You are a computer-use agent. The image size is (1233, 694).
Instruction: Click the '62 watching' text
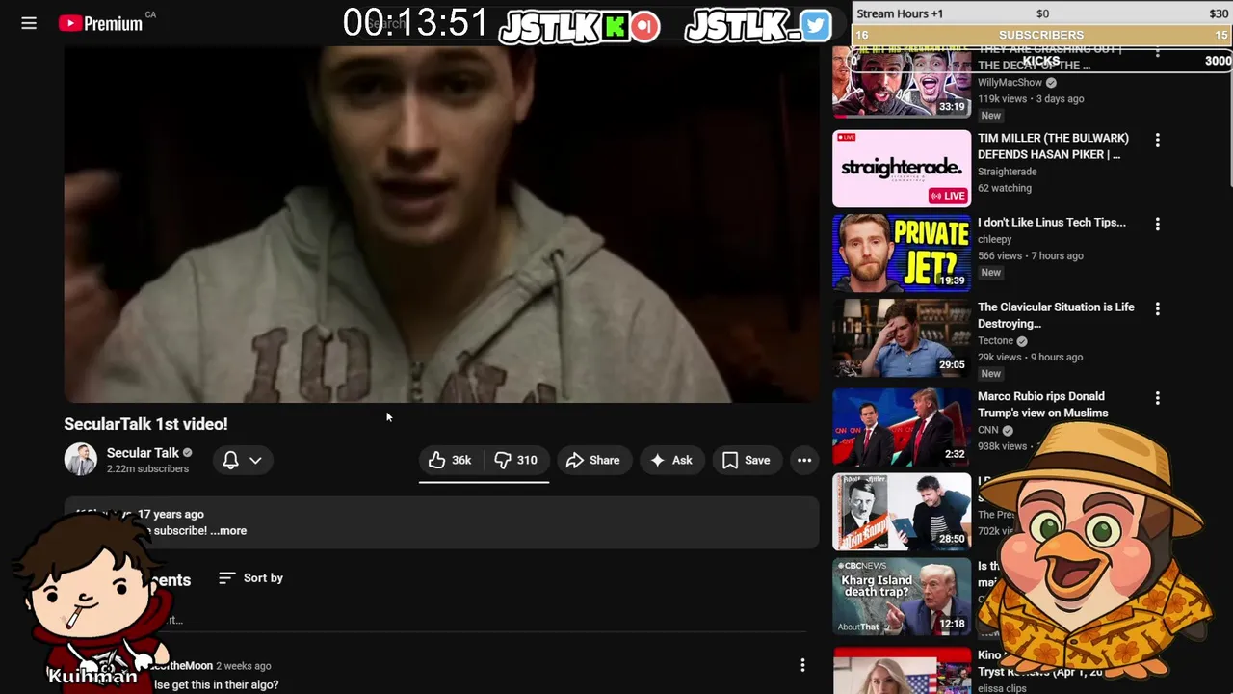pos(1005,189)
